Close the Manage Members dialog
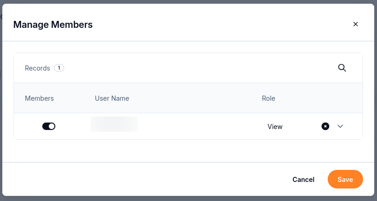 tap(355, 24)
